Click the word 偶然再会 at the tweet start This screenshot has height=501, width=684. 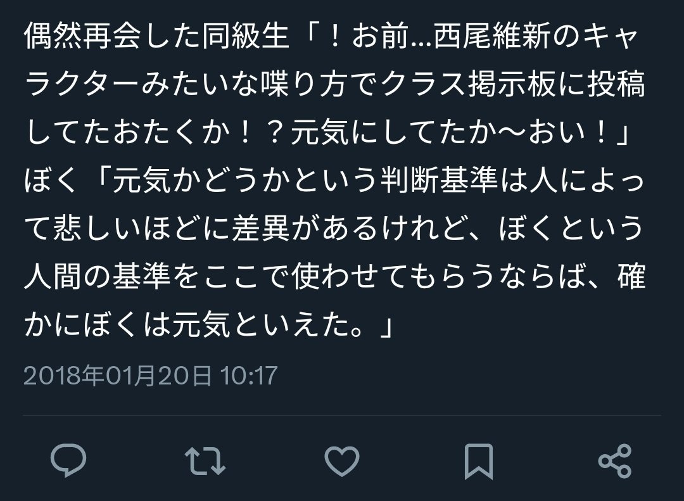83,35
